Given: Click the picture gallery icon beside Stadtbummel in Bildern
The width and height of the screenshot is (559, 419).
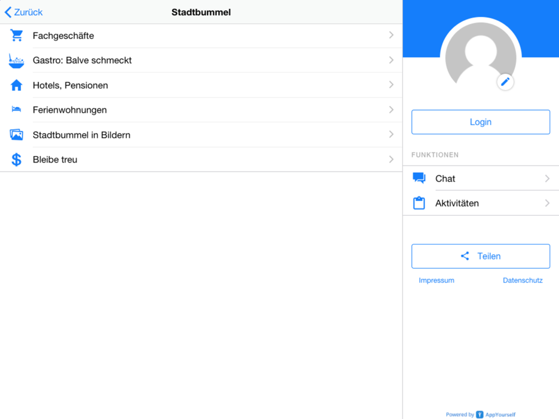Looking at the screenshot, I should (x=16, y=135).
